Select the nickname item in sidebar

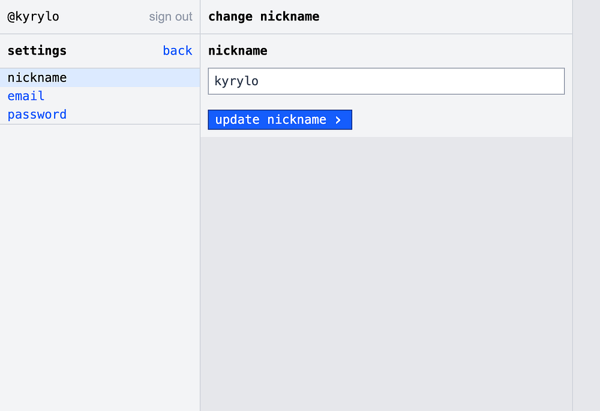[x=37, y=77]
